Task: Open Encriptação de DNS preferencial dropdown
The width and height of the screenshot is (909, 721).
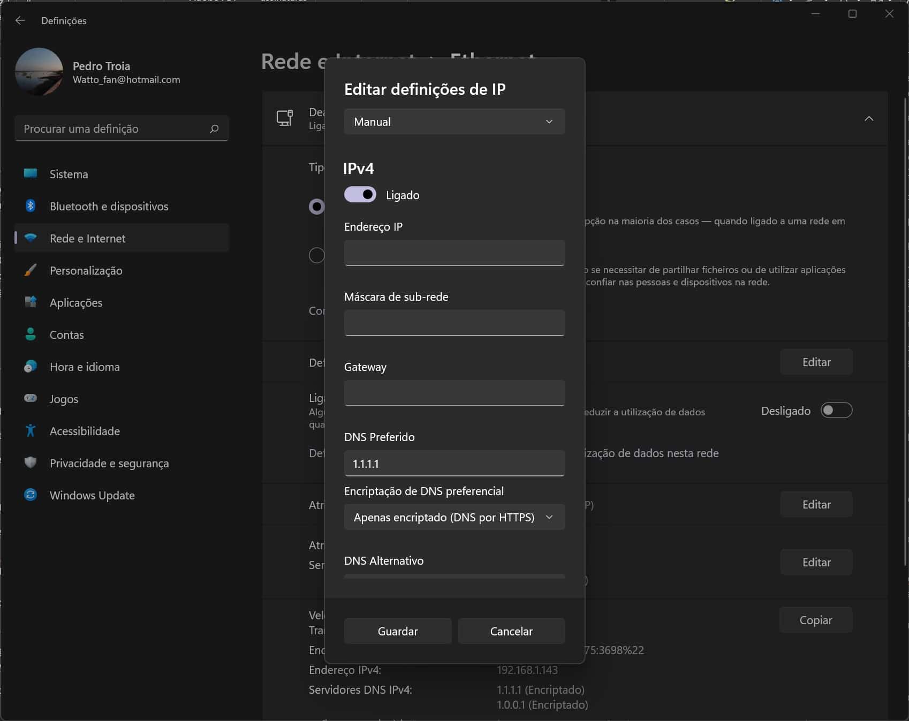Action: tap(454, 517)
